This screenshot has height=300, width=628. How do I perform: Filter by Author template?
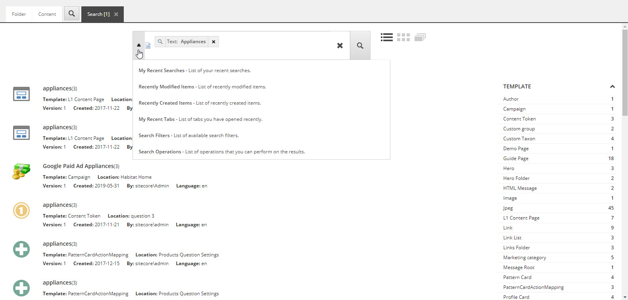tap(557, 99)
